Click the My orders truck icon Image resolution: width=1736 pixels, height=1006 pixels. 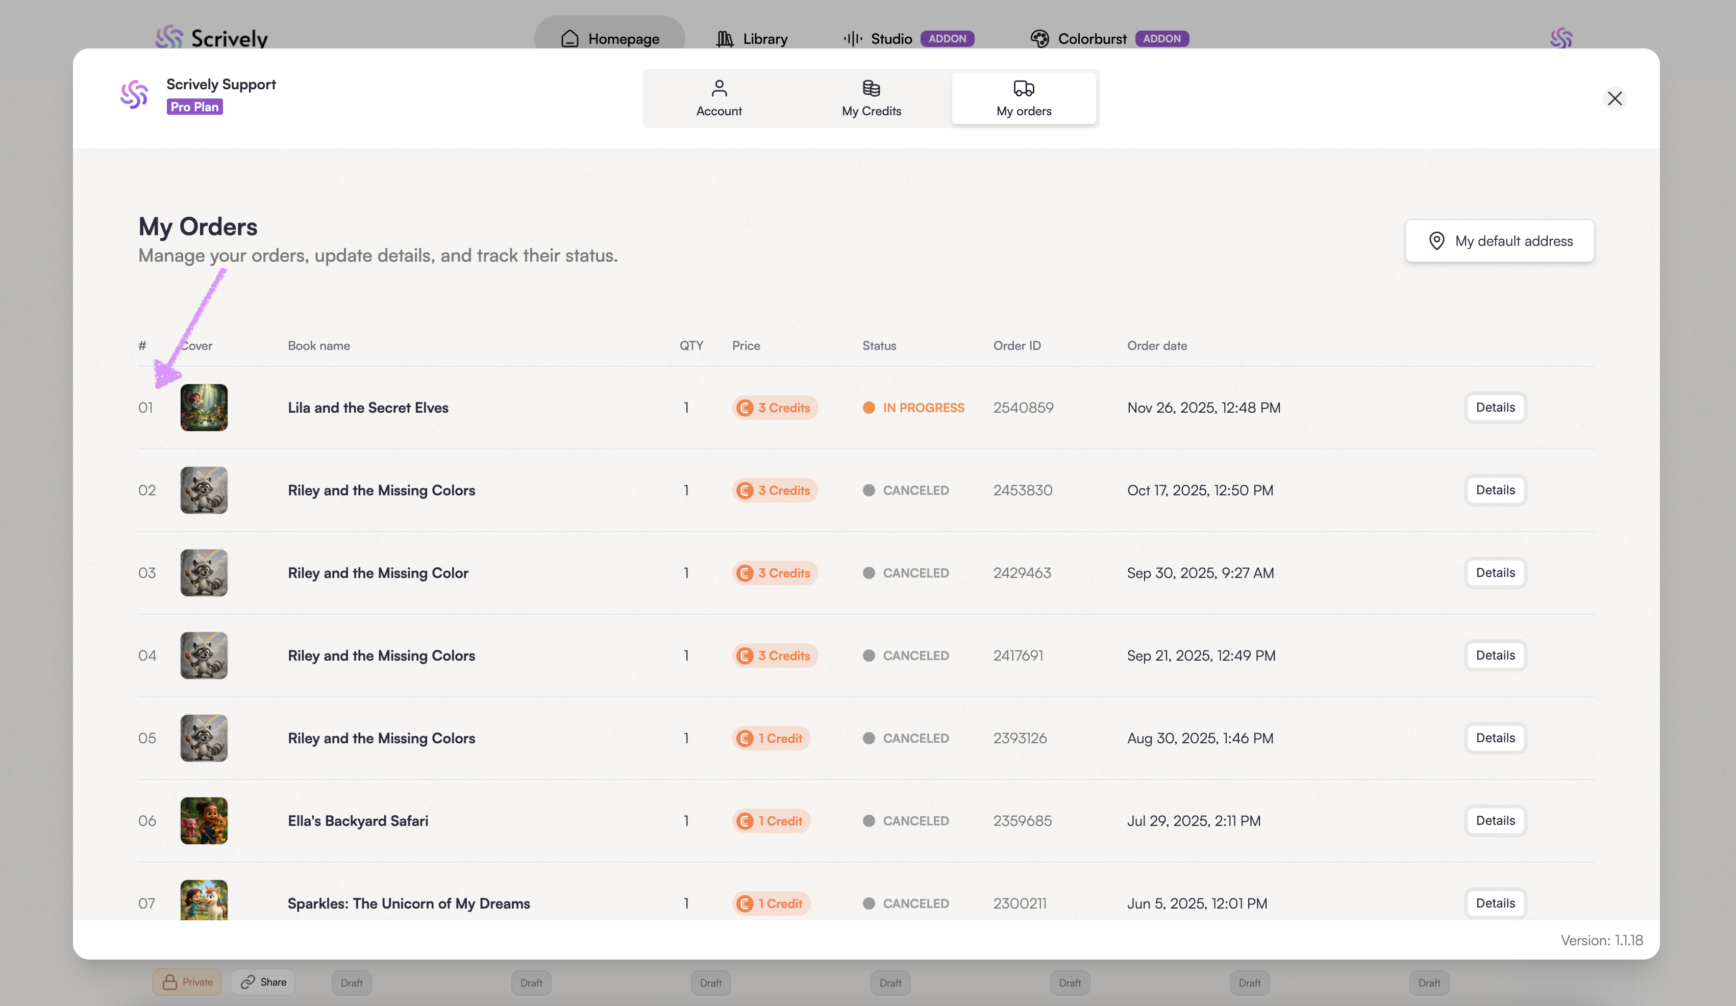[x=1023, y=88]
